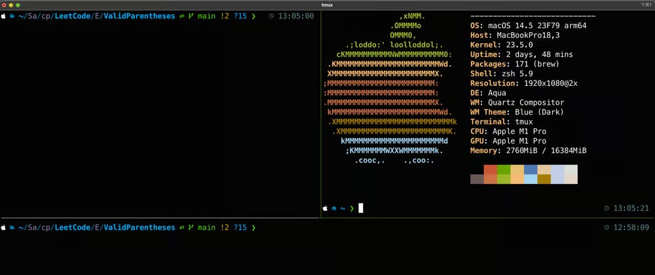655x275 pixels.
Task: Click the 'GPU: Apple M1 Pro' line
Action: [508, 141]
